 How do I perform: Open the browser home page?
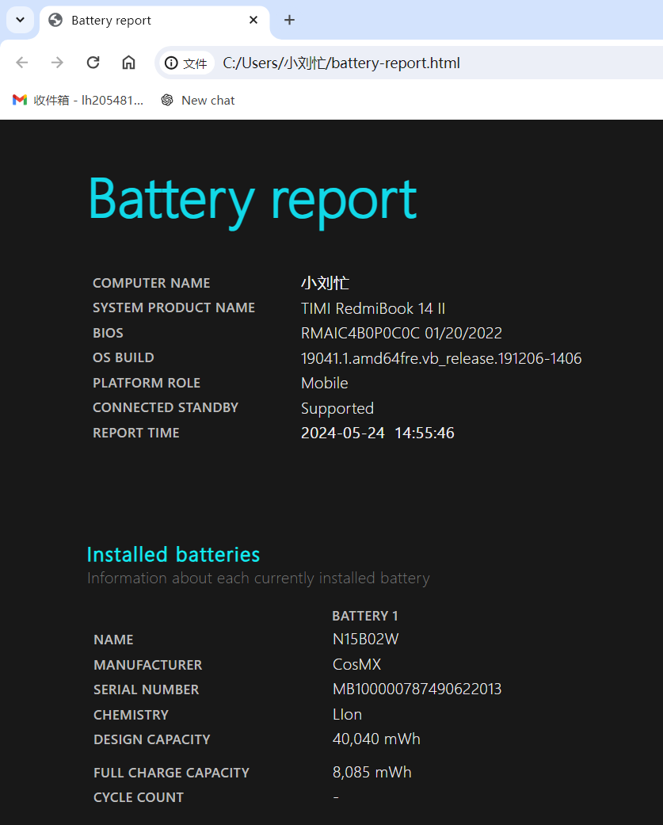[129, 63]
